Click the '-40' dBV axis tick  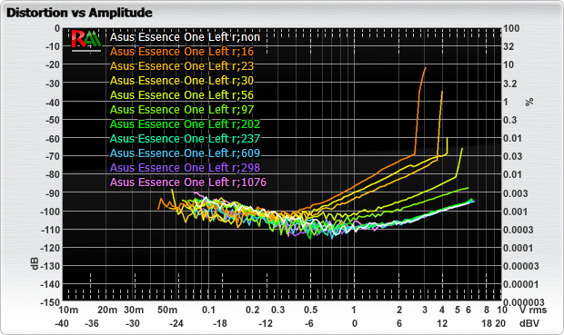point(62,323)
